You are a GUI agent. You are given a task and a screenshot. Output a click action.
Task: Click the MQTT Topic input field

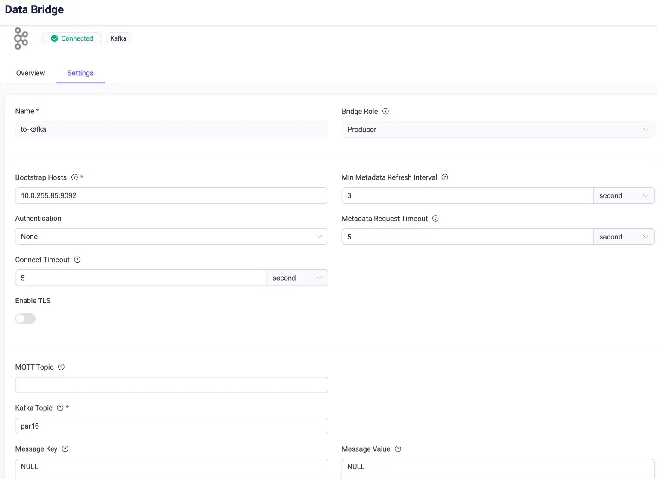tap(172, 385)
